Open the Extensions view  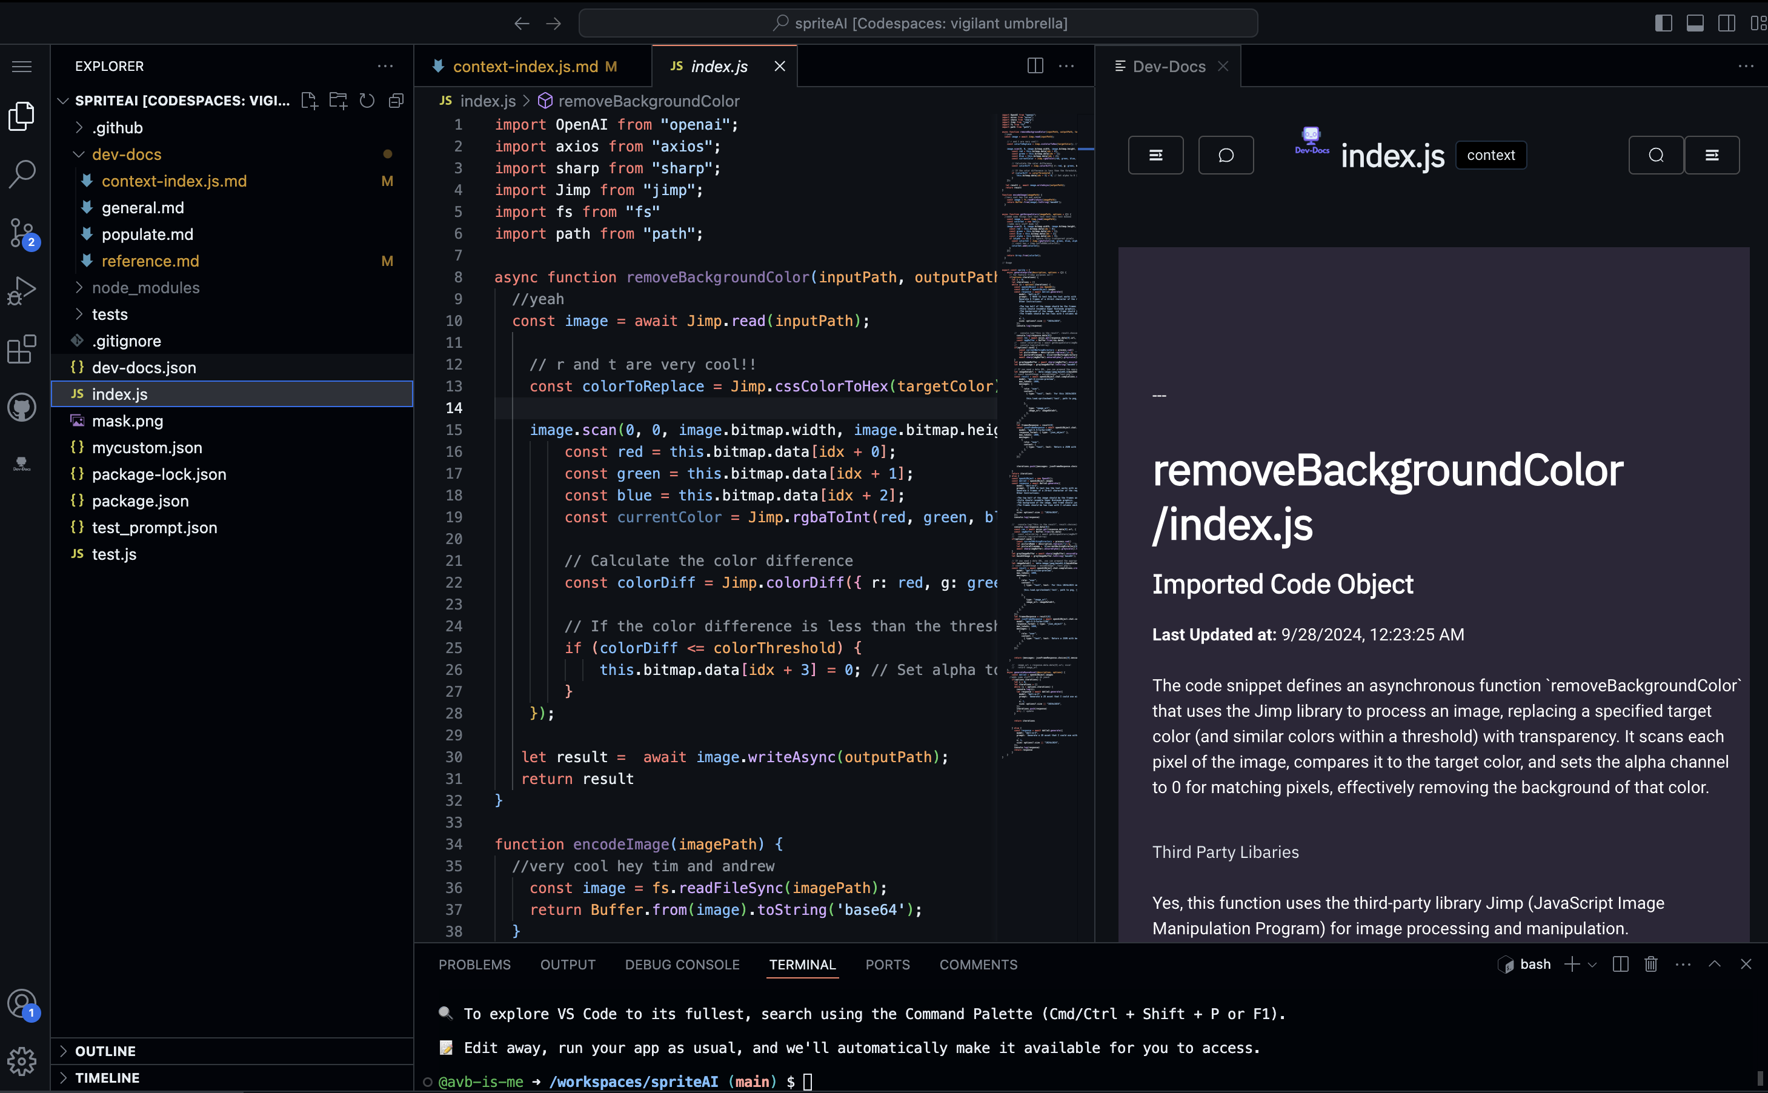(x=22, y=349)
